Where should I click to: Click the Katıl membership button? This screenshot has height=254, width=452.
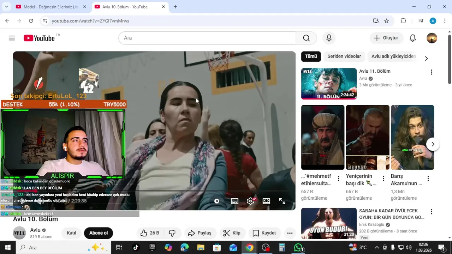(x=71, y=233)
